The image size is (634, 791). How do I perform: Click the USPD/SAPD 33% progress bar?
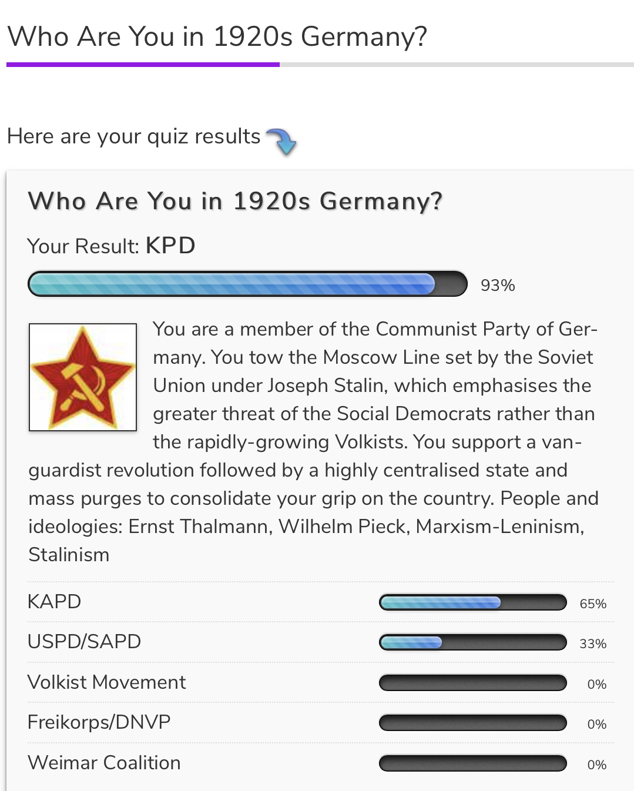tap(472, 642)
